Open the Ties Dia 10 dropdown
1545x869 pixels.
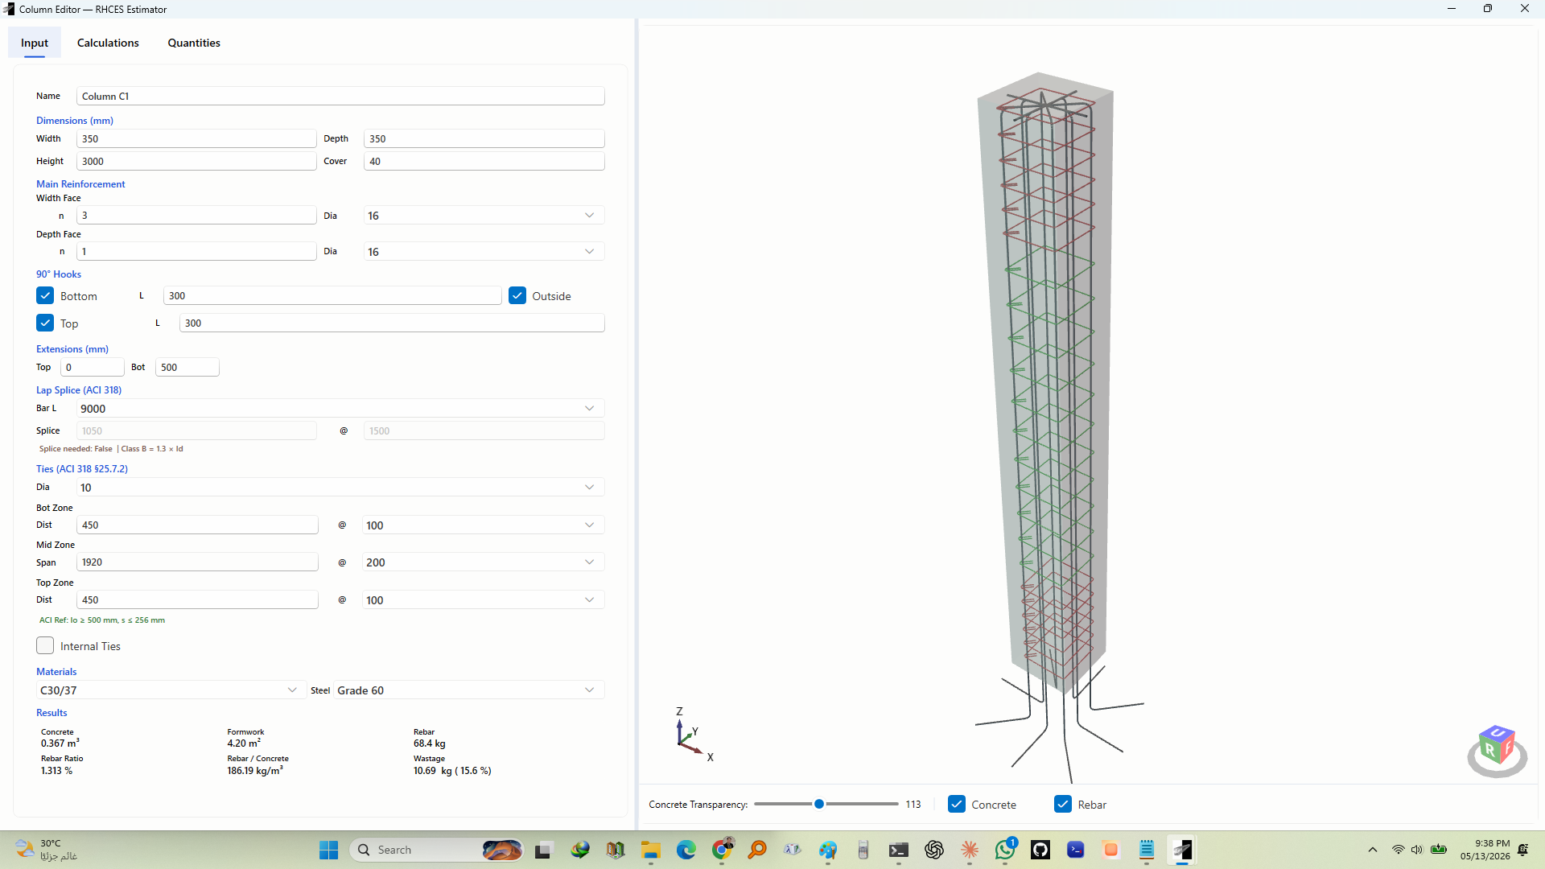(340, 488)
